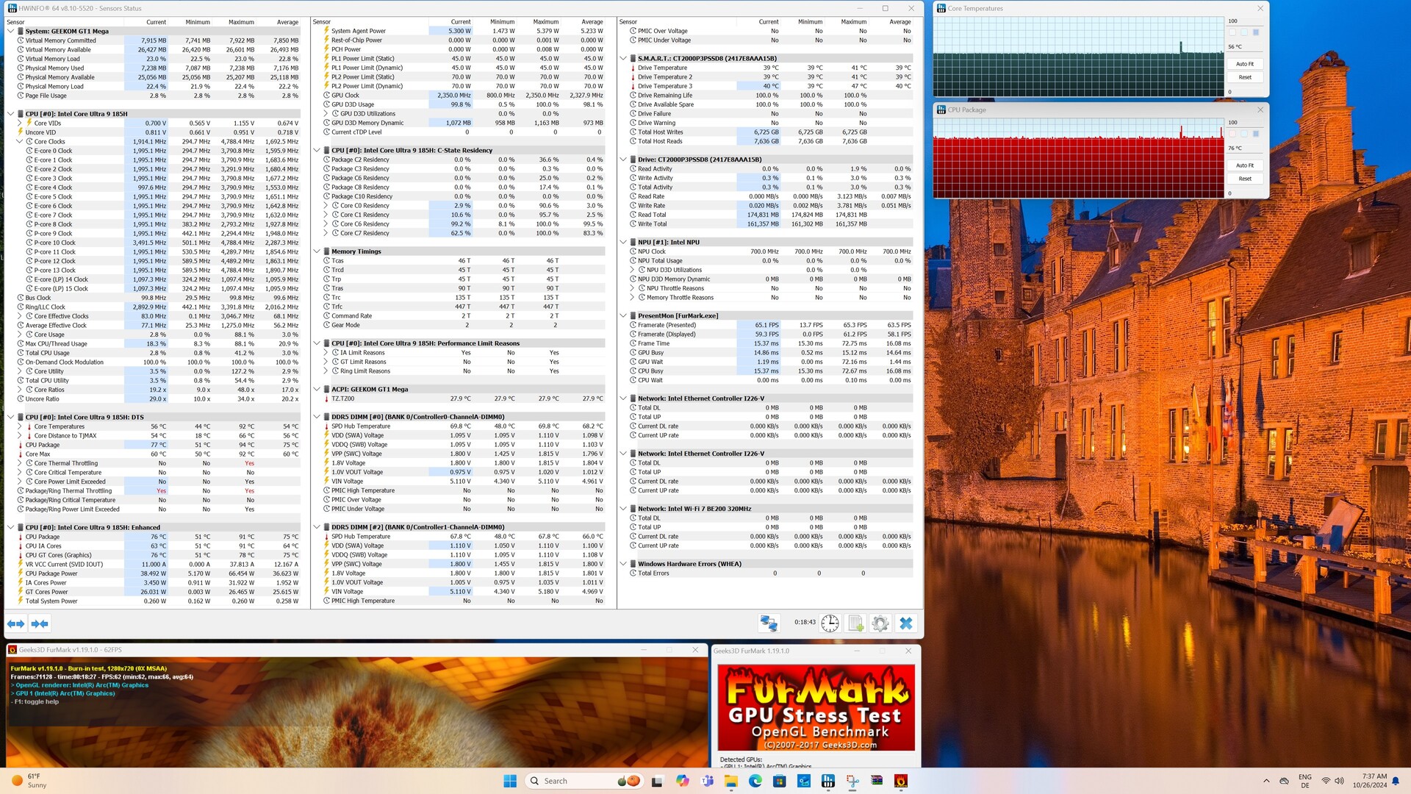
Task: Click Reset in the CPU Package graph
Action: 1245,179
